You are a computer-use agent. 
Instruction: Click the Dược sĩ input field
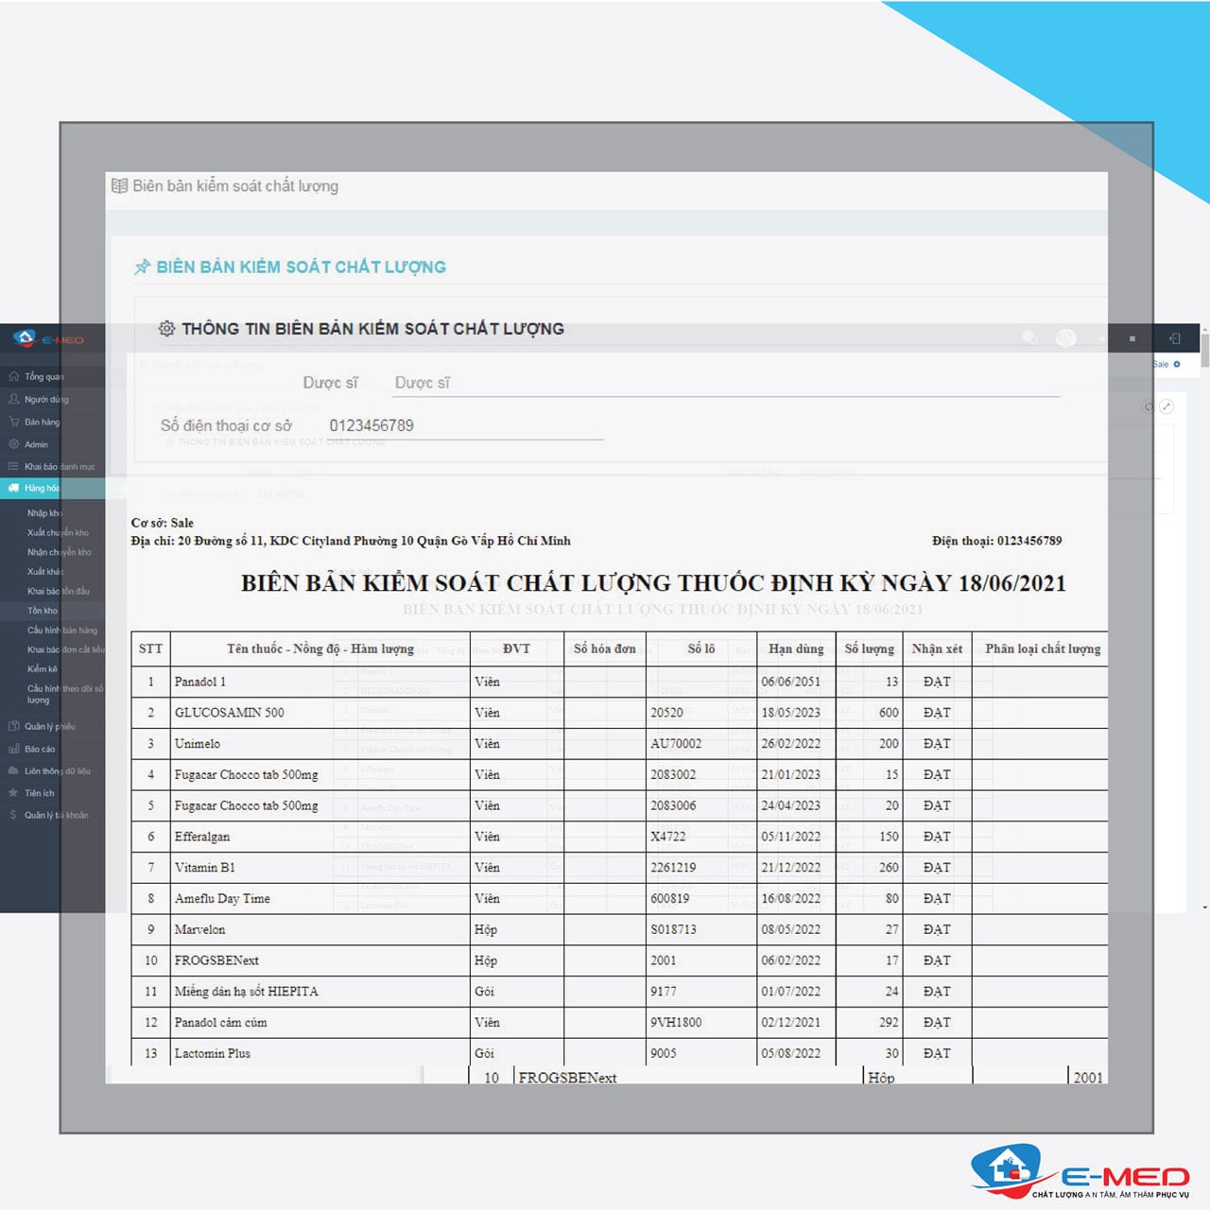click(726, 383)
